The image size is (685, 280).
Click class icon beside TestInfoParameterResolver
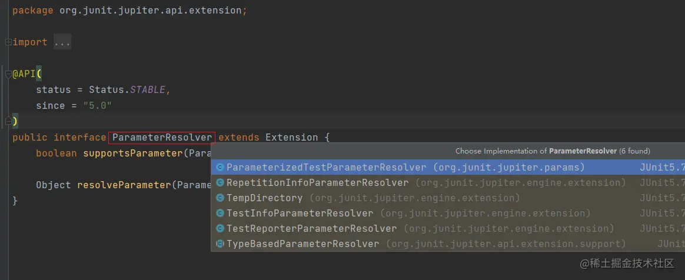pos(220,213)
